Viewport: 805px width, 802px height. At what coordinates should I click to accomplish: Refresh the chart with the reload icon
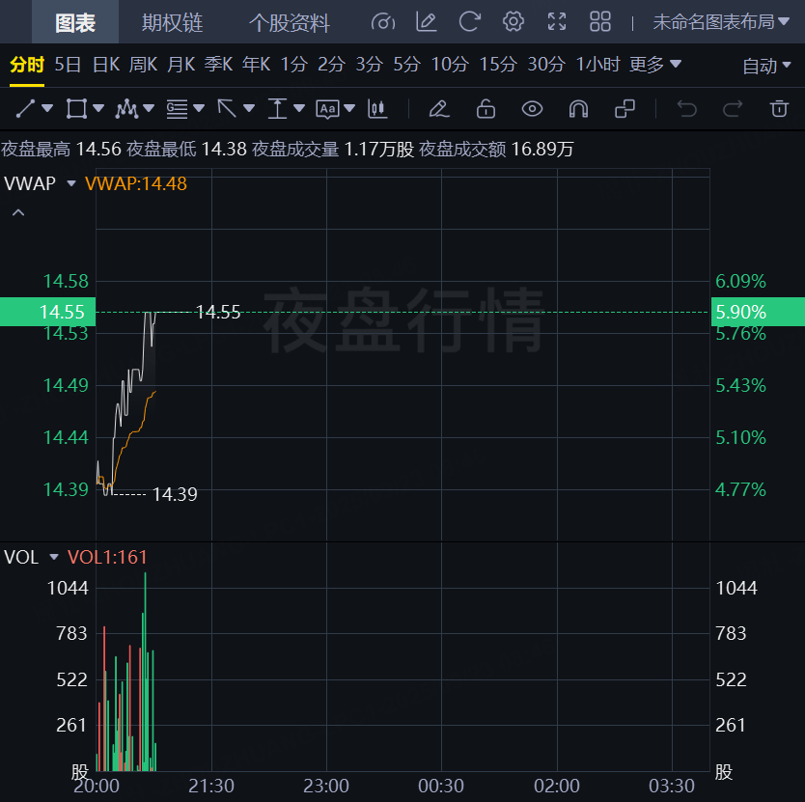[x=469, y=22]
